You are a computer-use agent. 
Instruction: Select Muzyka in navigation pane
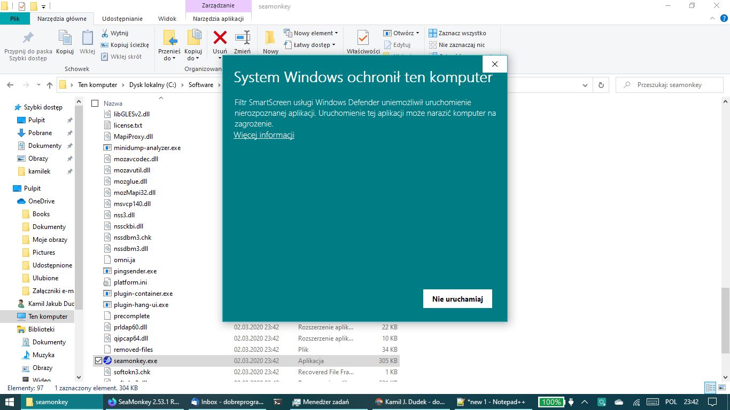click(43, 355)
